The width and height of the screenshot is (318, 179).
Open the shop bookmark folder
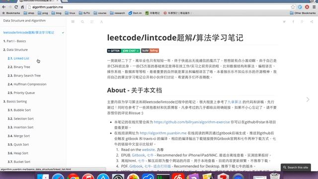point(29,13)
